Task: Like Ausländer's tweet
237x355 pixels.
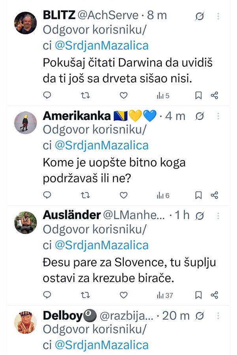Action: 124,295
